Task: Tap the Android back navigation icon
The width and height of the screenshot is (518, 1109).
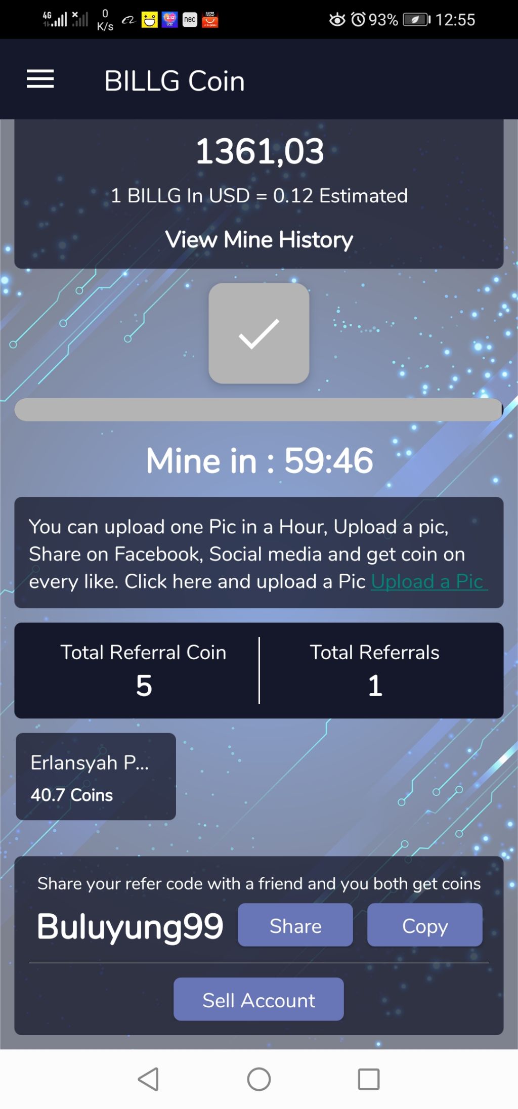Action: click(148, 1079)
